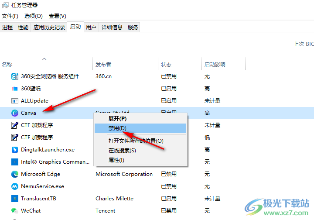The width and height of the screenshot is (314, 220).
Task: Sort by the 状态 column header
Action: click(x=180, y=64)
